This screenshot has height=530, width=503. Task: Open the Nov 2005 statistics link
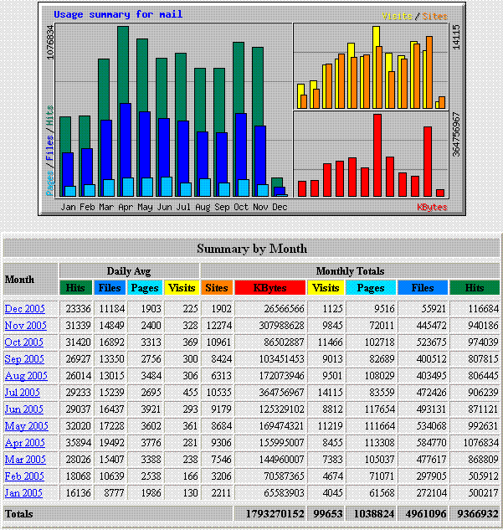(25, 326)
